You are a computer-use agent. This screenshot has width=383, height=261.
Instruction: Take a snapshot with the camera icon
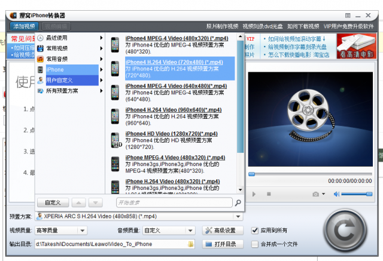tap(315, 194)
